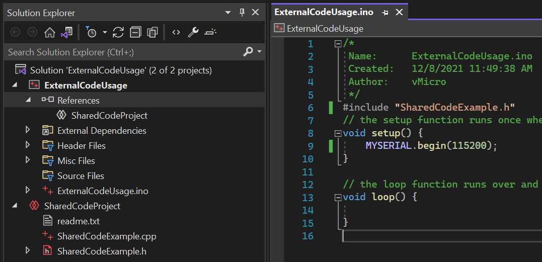Open the Pending Changes Filter dropdown arrow
Viewport: 542px width, 262px height.
point(105,33)
